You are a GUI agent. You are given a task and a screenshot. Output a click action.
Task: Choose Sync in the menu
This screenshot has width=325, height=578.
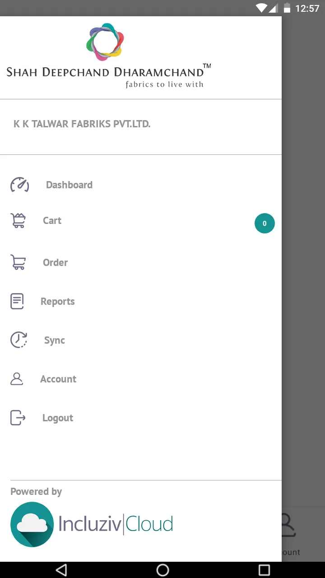pos(55,340)
